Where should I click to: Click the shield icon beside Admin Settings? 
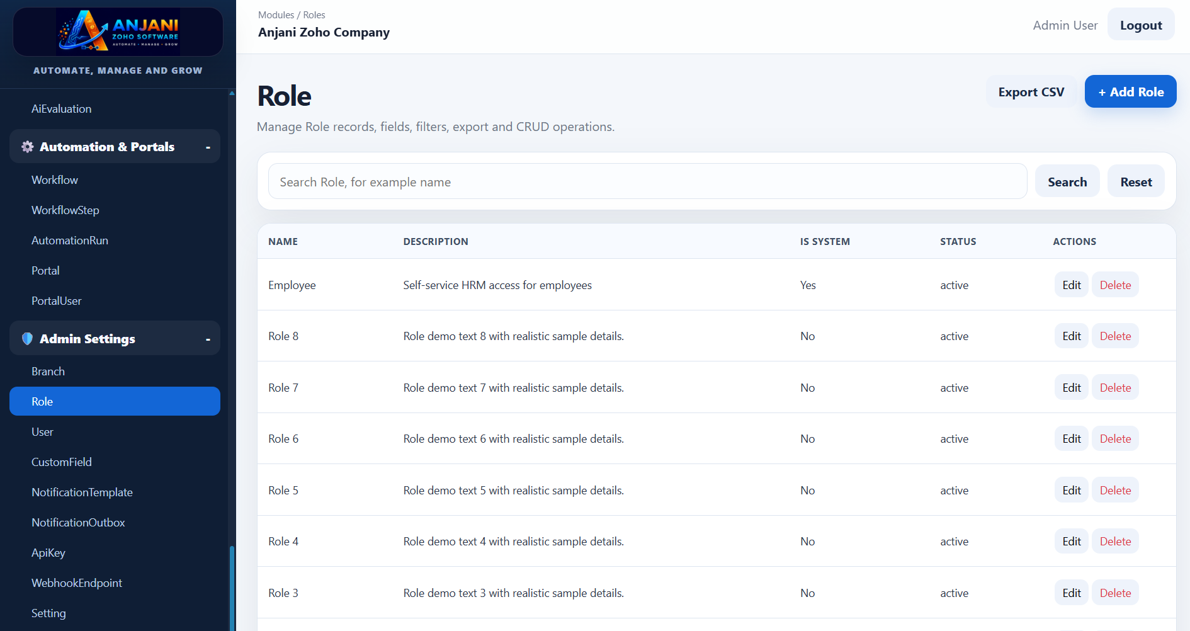pos(27,339)
